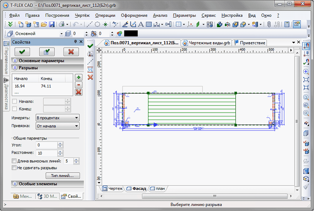Select the construction line tool
Viewport: 314px width, 211px height.
click(x=89, y=24)
